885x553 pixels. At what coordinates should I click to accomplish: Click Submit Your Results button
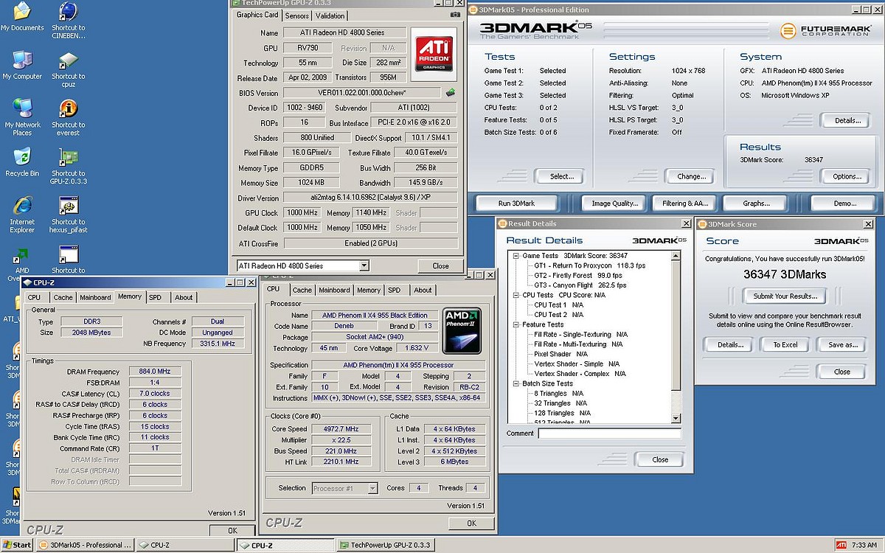pyautogui.click(x=785, y=296)
